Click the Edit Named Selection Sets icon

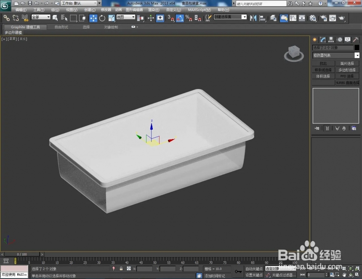tap(208, 18)
